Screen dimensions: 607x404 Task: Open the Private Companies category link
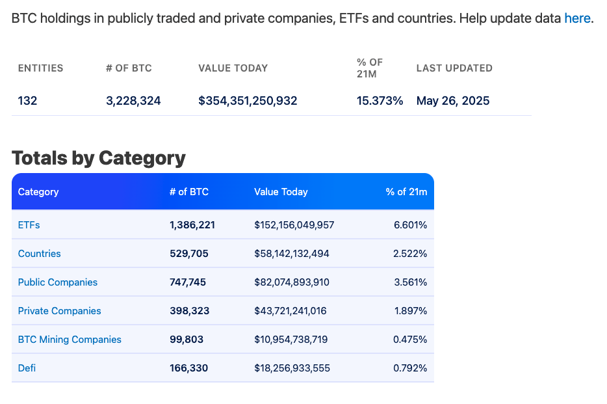pyautogui.click(x=59, y=311)
